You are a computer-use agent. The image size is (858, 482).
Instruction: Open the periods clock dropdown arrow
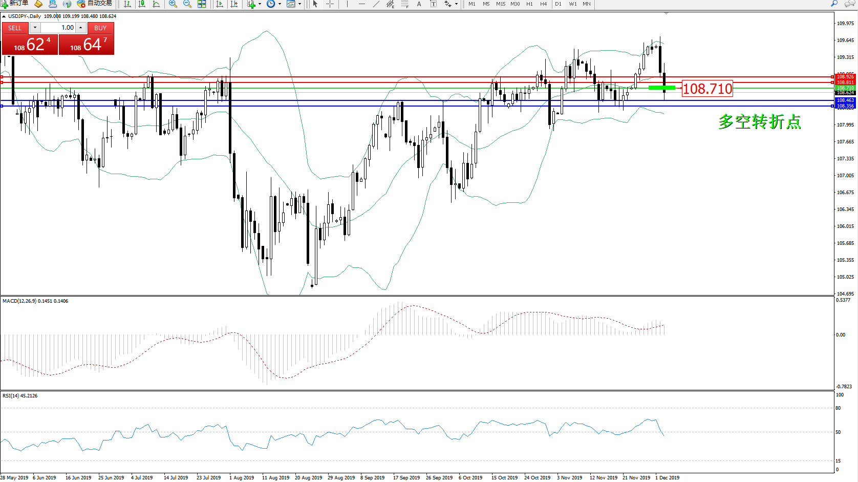(x=280, y=4)
